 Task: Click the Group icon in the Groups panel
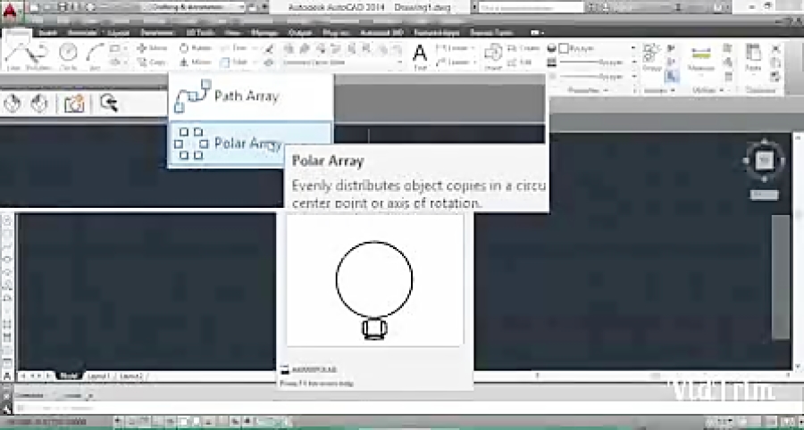coord(652,56)
